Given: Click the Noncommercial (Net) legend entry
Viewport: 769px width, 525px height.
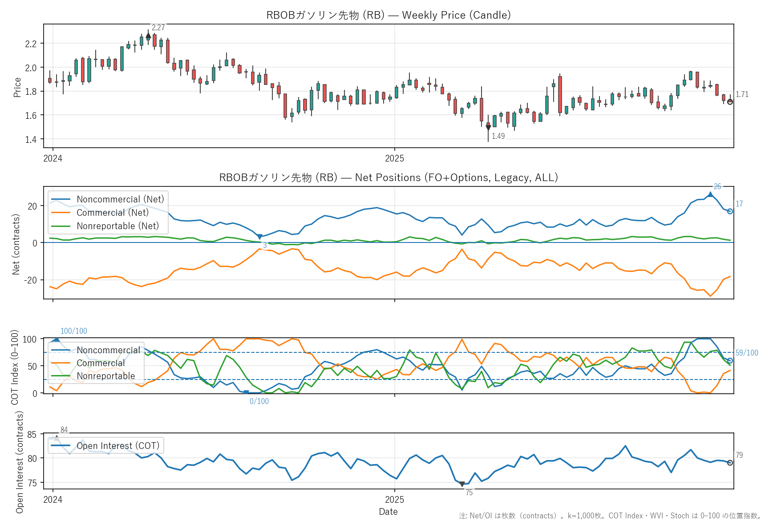Looking at the screenshot, I should point(120,199).
